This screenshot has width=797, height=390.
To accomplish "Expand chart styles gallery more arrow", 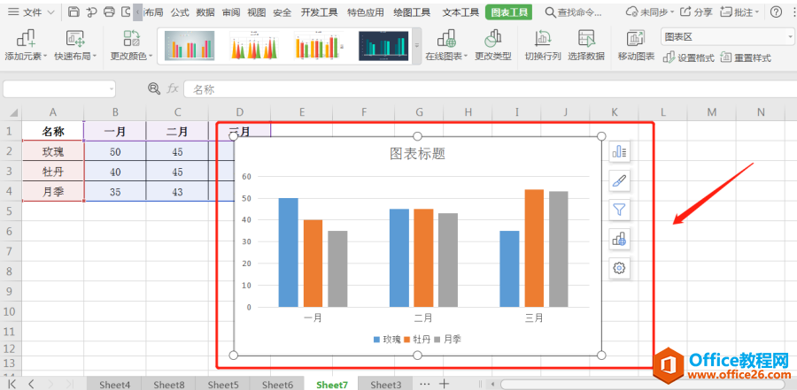I will (x=417, y=45).
